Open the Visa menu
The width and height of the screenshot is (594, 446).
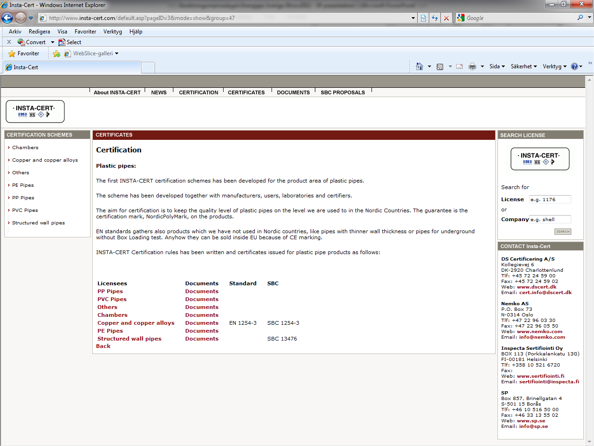tap(62, 32)
